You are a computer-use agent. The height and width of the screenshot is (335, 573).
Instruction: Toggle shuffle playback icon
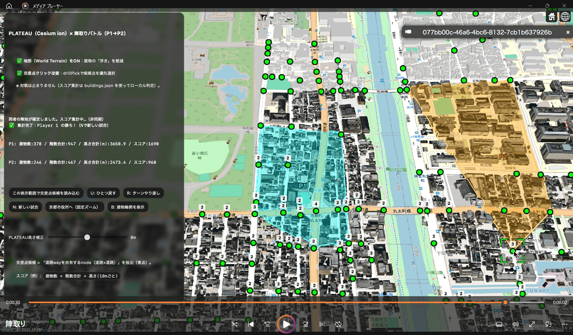tap(235, 324)
